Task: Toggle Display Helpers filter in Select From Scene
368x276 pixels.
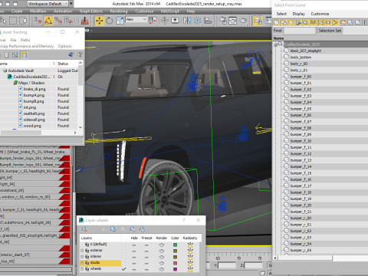Action: (x=306, y=22)
